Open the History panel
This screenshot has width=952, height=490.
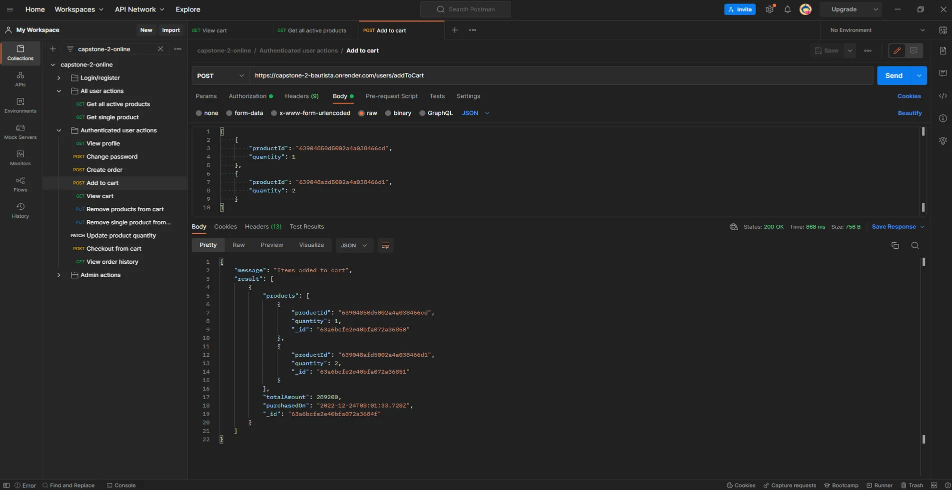point(19,209)
